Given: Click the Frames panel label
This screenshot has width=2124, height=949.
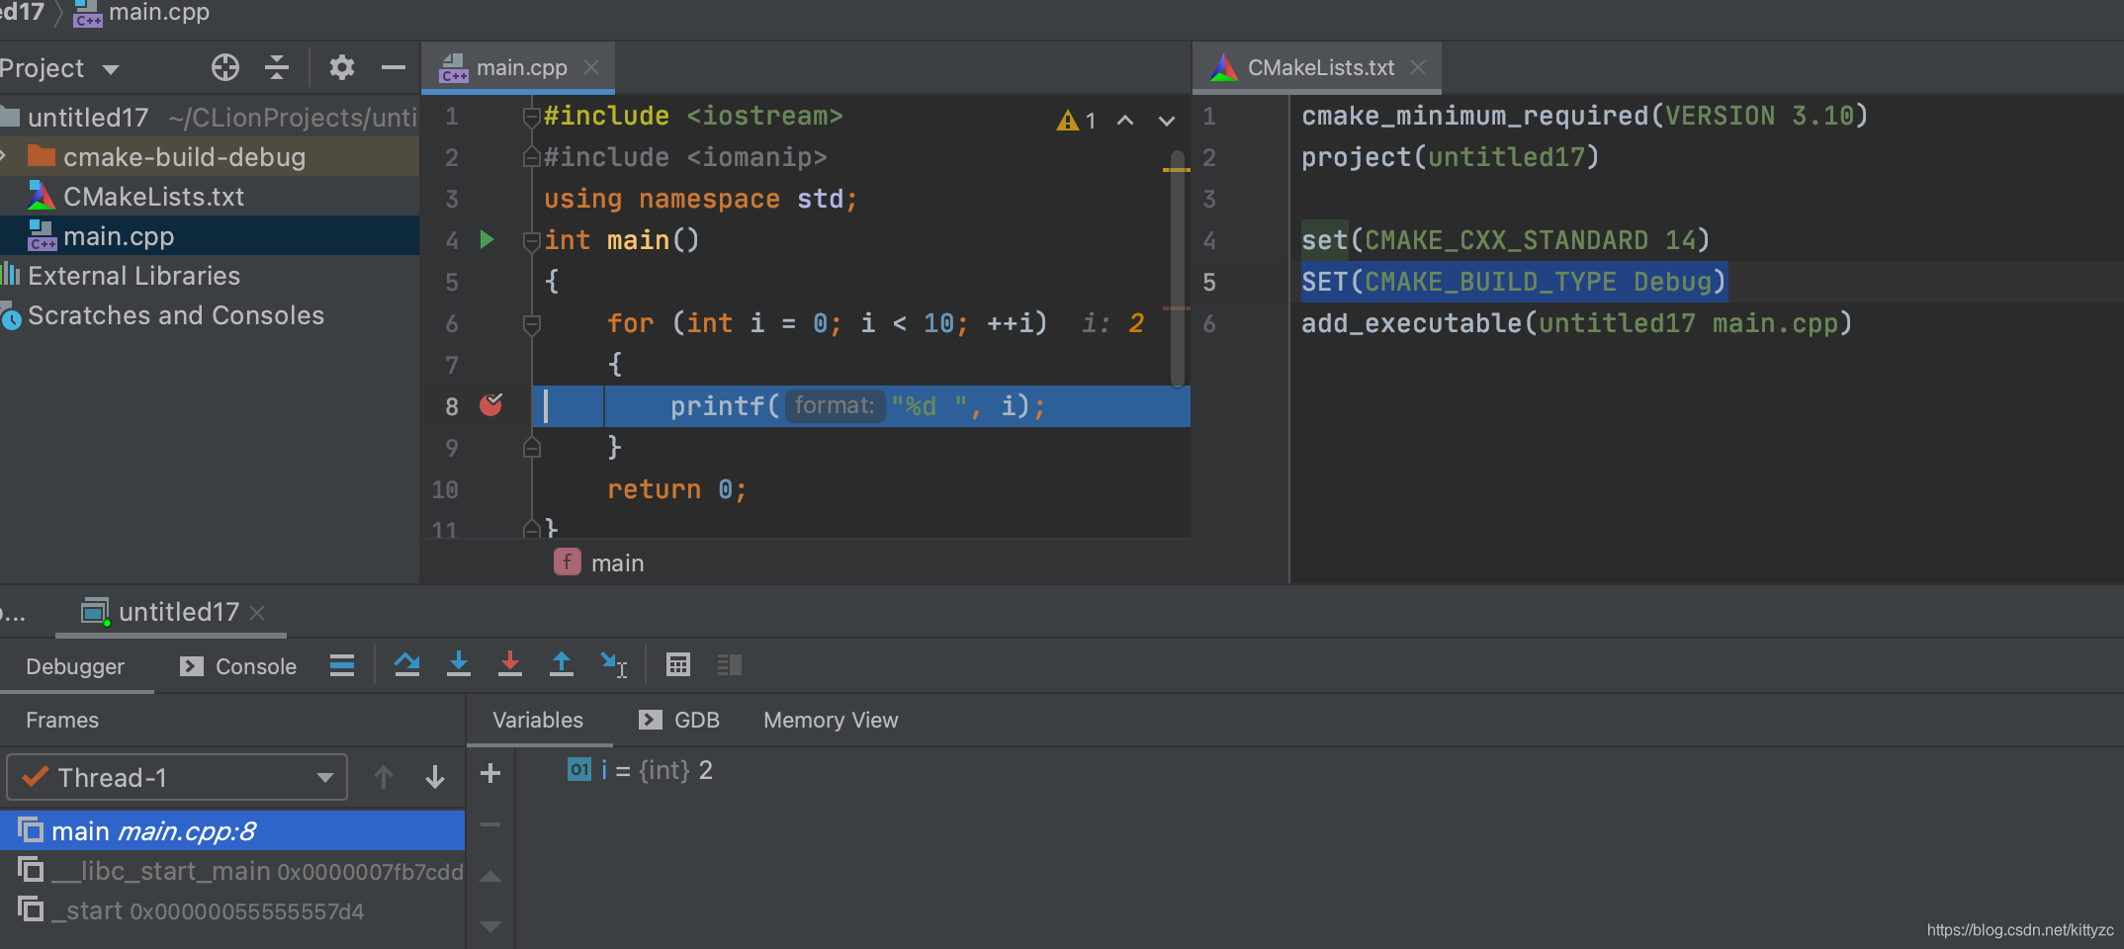Looking at the screenshot, I should point(62,720).
